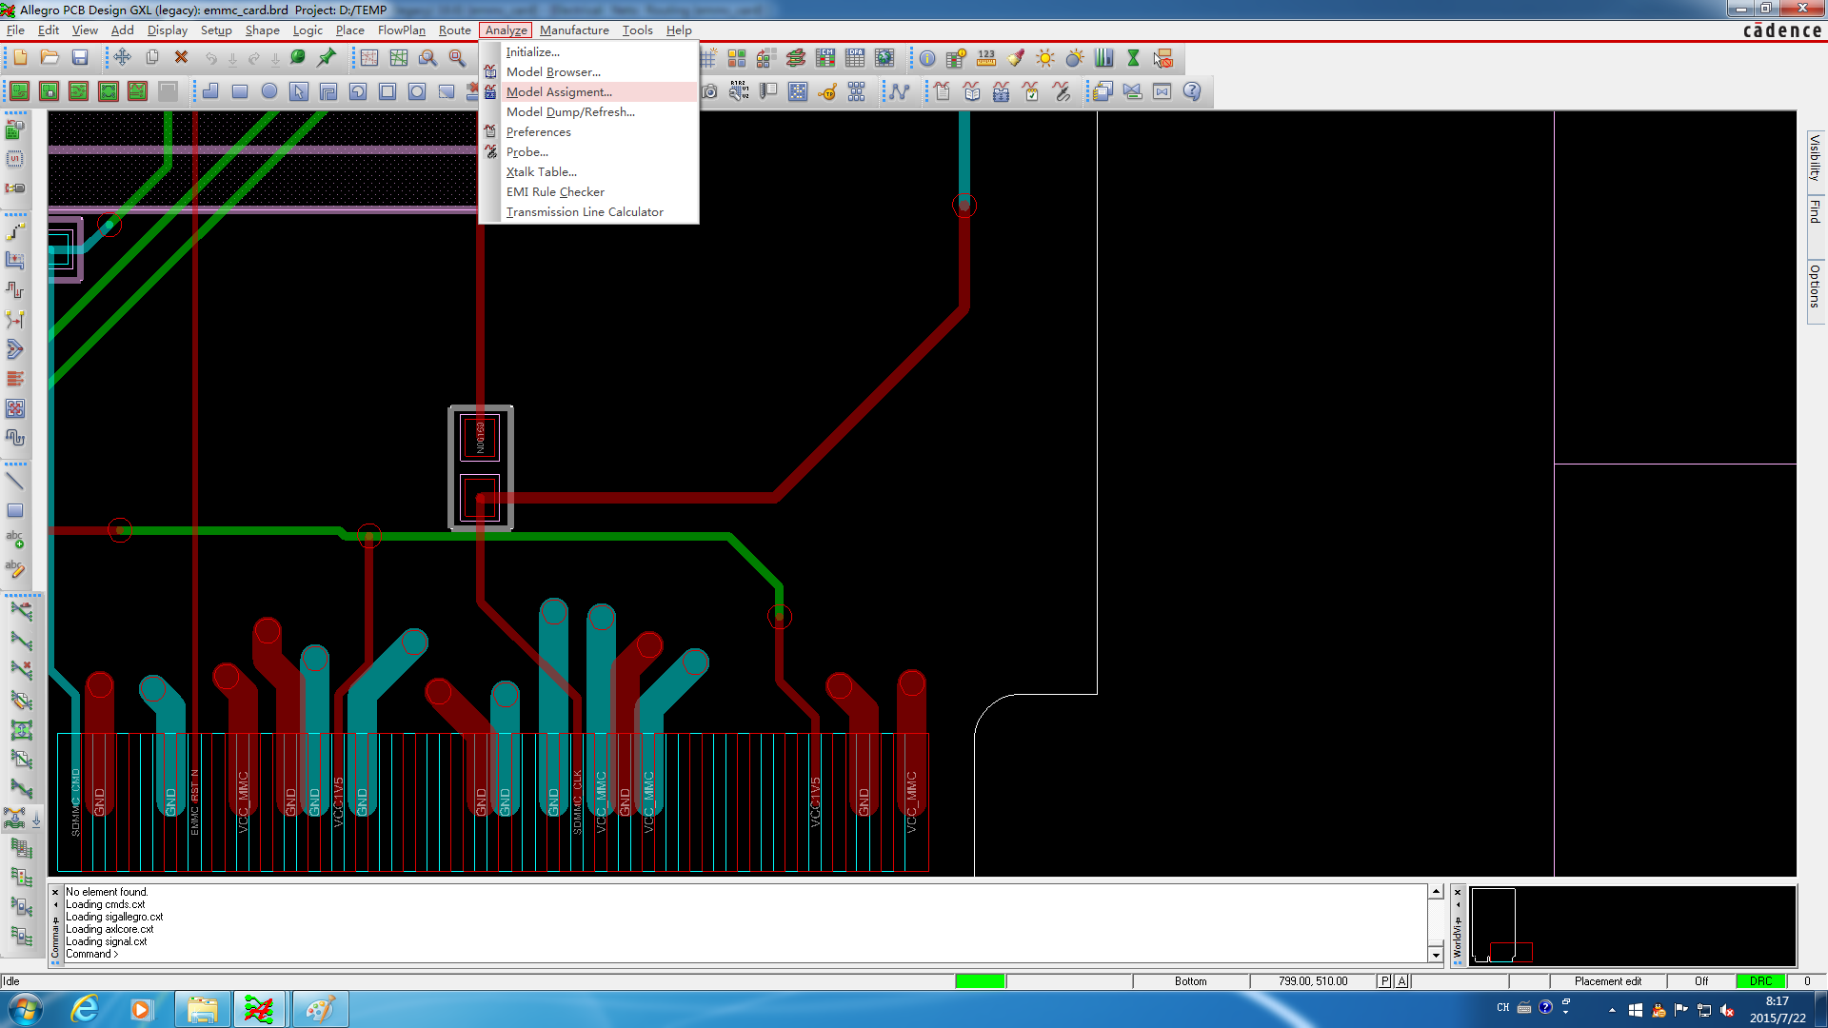The height and width of the screenshot is (1028, 1828).
Task: Click the blue question mark Help icon
Action: coord(1191,91)
